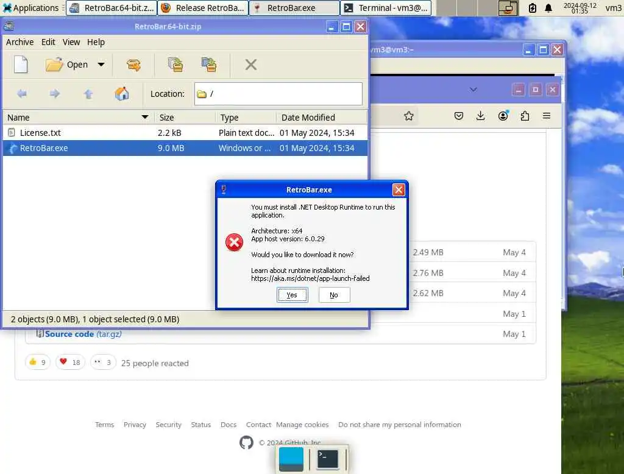The height and width of the screenshot is (474, 624).
Task: Switch to RetroBar.exe taskbar item
Action: pos(294,8)
